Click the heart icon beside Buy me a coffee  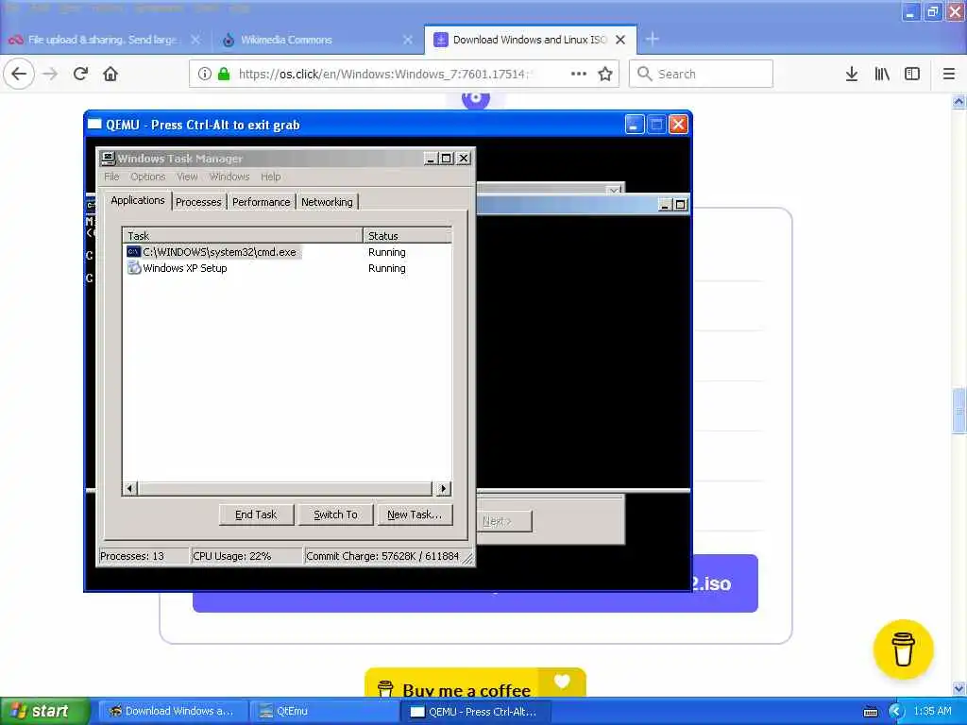(562, 682)
